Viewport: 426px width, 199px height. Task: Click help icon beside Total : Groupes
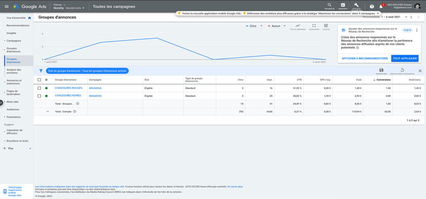click(x=78, y=104)
